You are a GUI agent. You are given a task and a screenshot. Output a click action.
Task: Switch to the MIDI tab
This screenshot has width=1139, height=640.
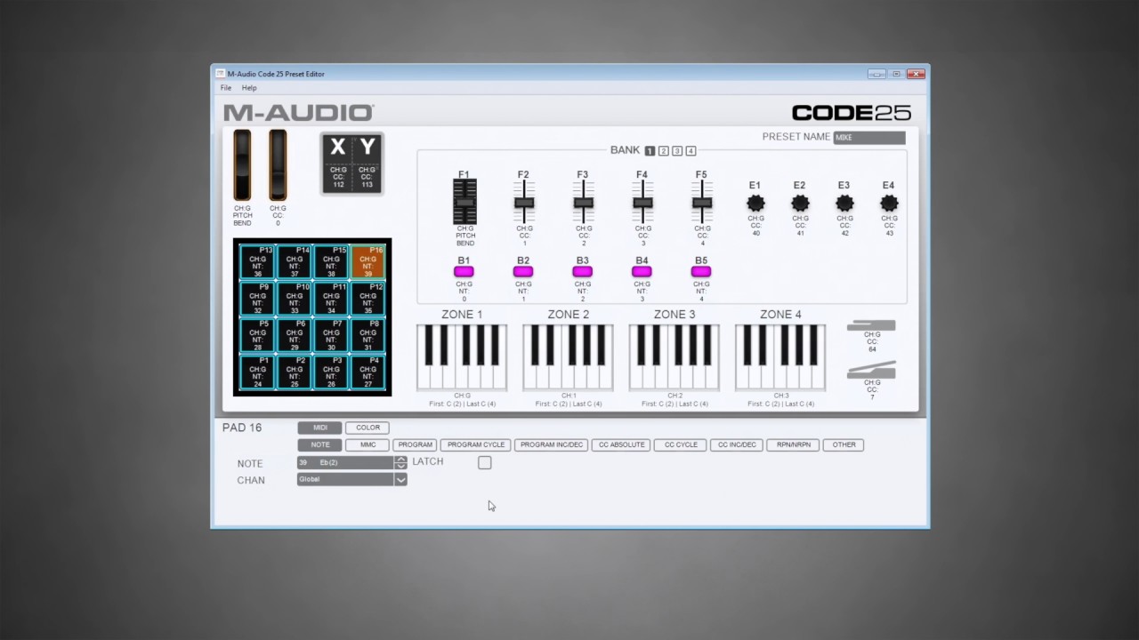click(x=319, y=428)
